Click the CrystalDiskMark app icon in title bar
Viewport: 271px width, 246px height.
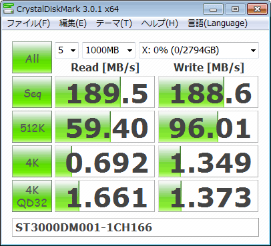click(x=9, y=9)
